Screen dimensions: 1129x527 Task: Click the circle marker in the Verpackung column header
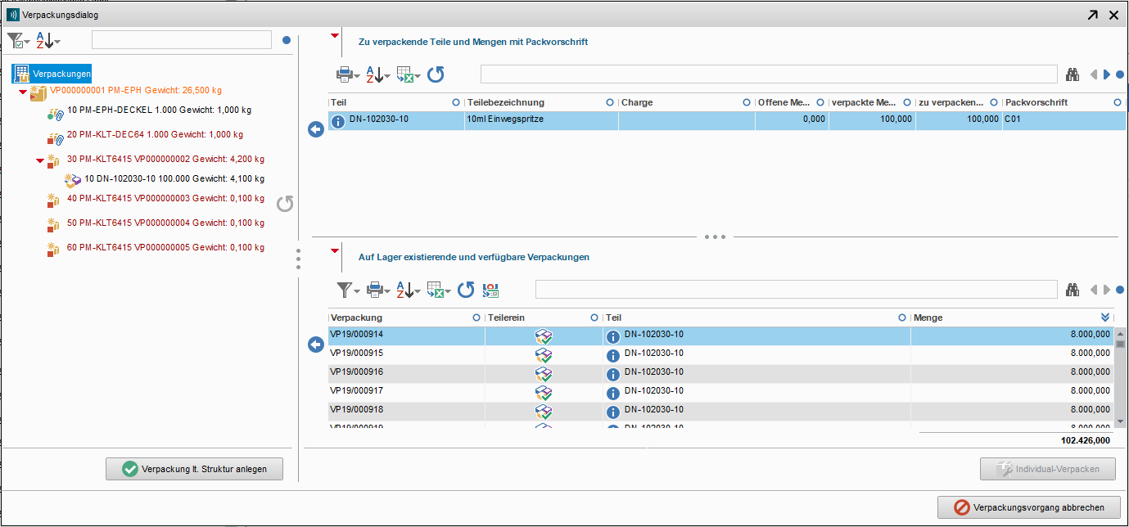477,318
